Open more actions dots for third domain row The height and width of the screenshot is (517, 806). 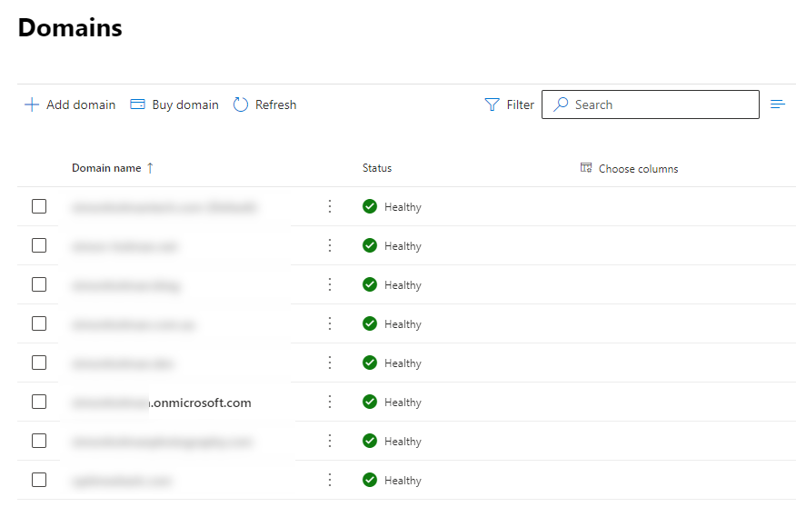click(x=330, y=284)
